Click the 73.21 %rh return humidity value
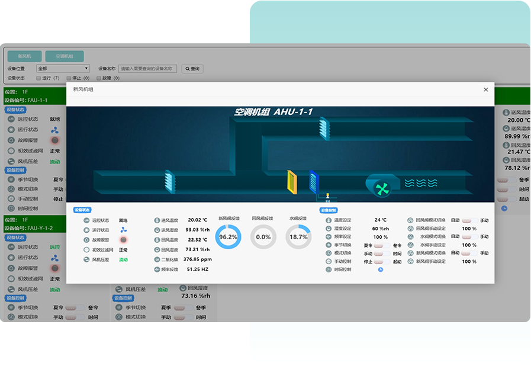The height and width of the screenshot is (366, 531). tap(198, 250)
